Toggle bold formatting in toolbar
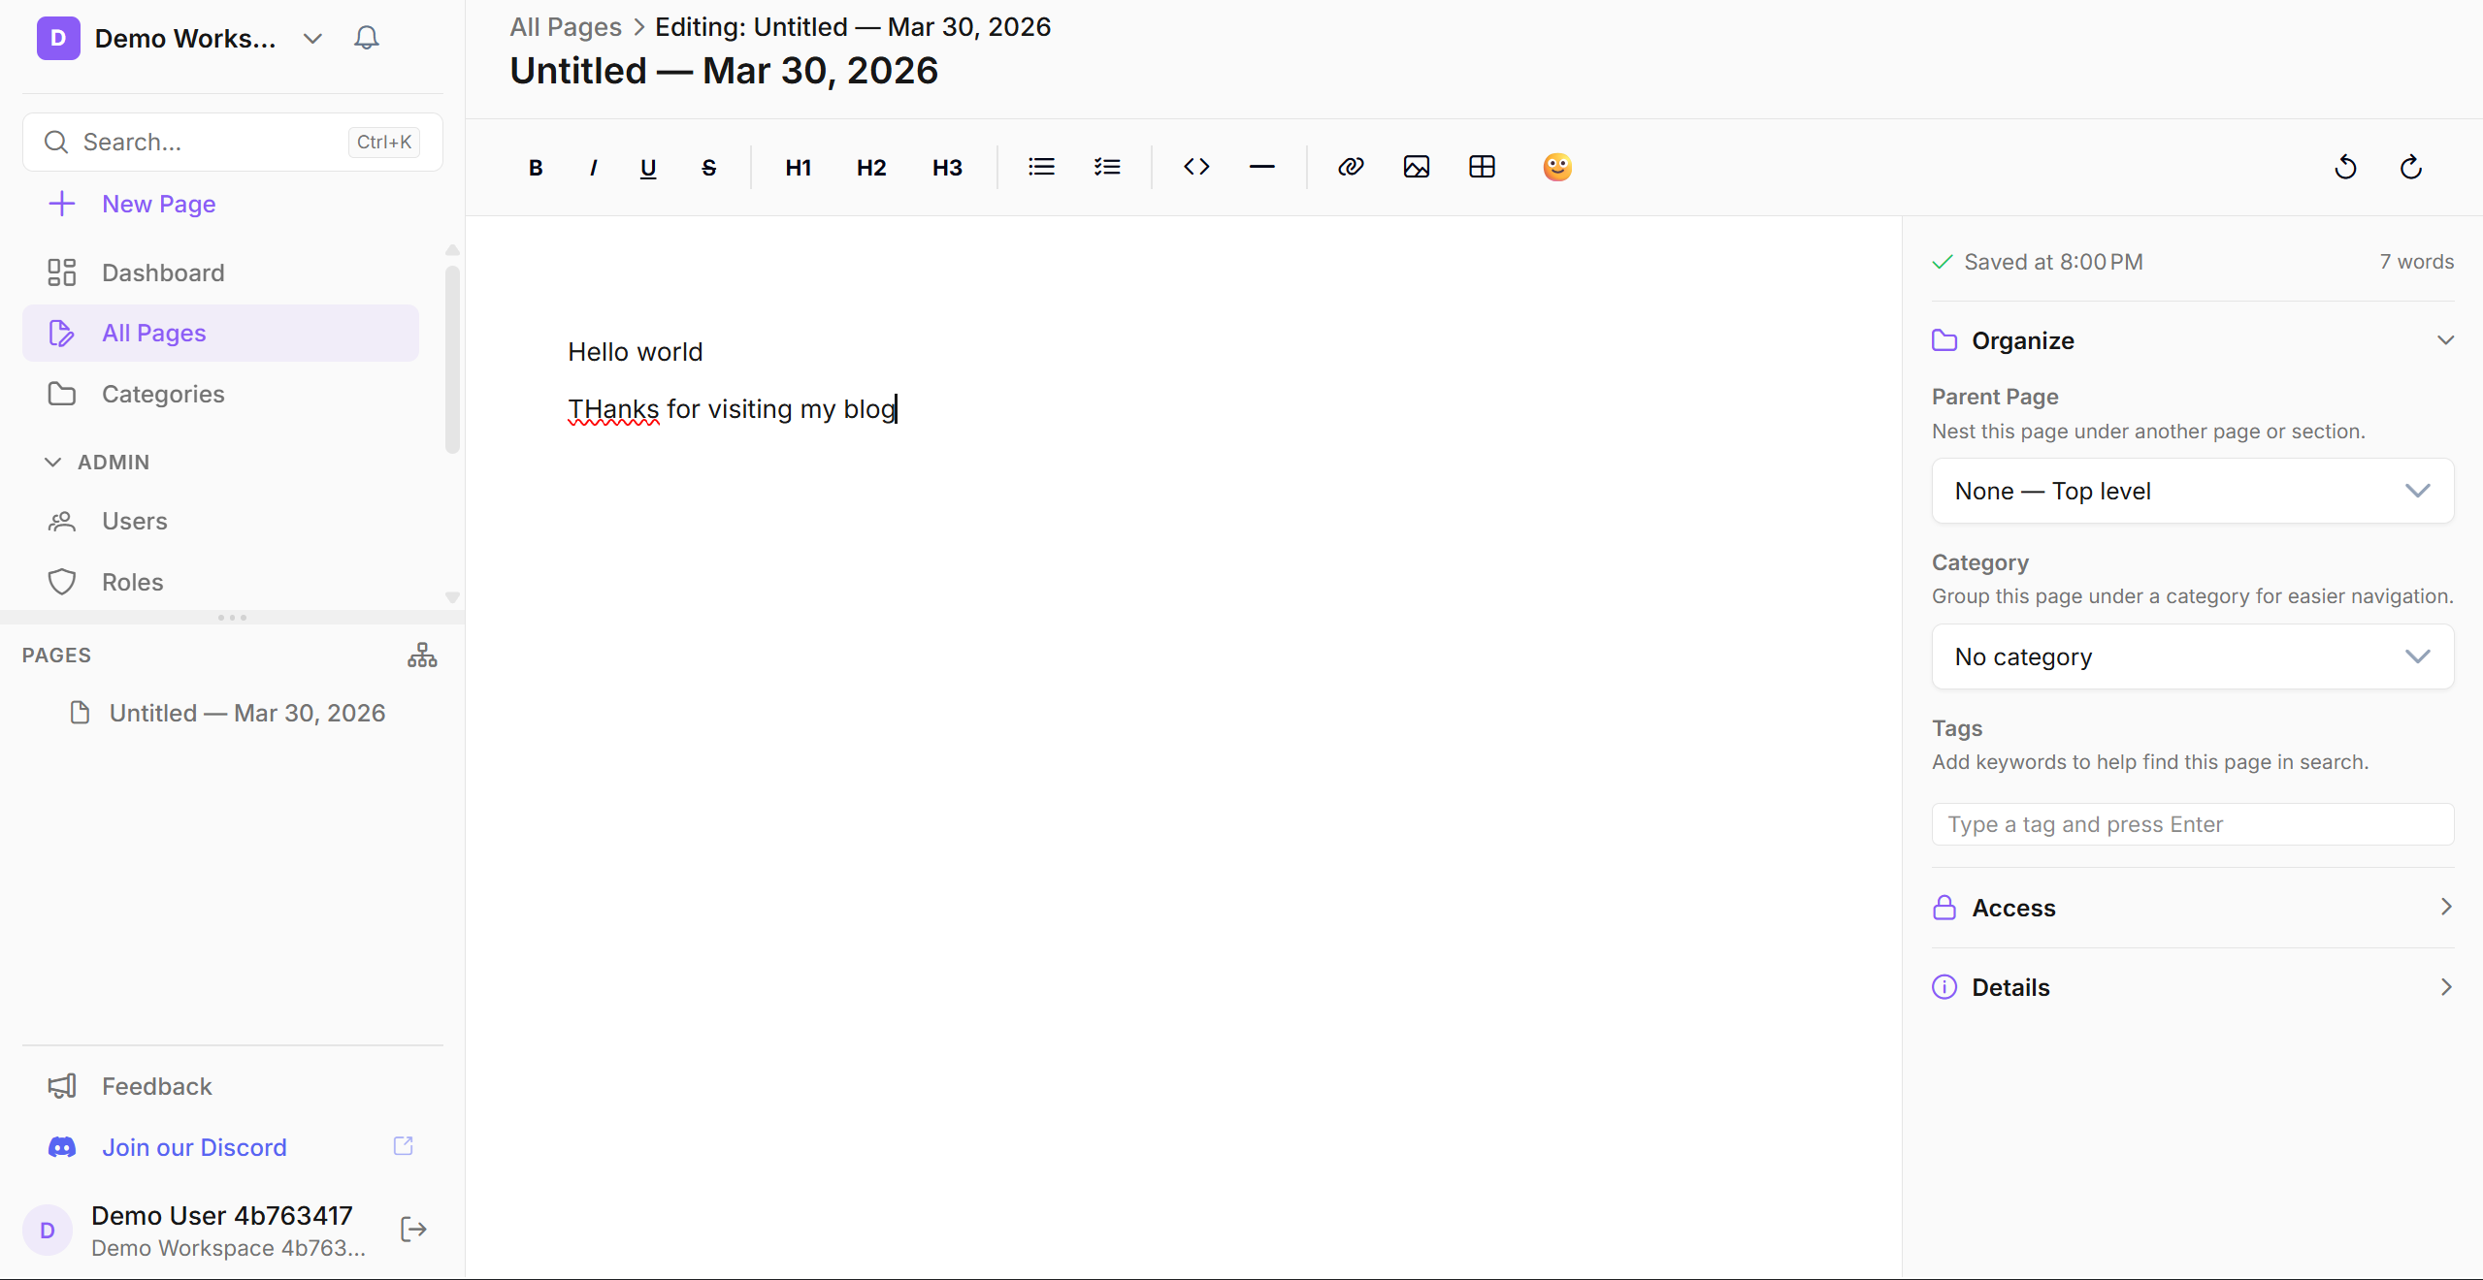Viewport: 2483px width, 1280px height. tap(535, 168)
